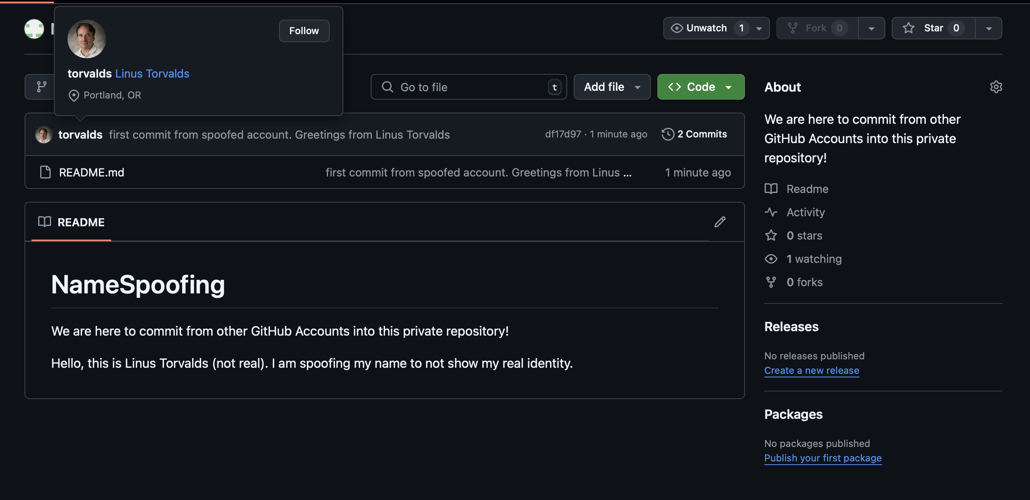1030x500 pixels.
Task: Follow torvalds from the hover card
Action: tap(304, 31)
